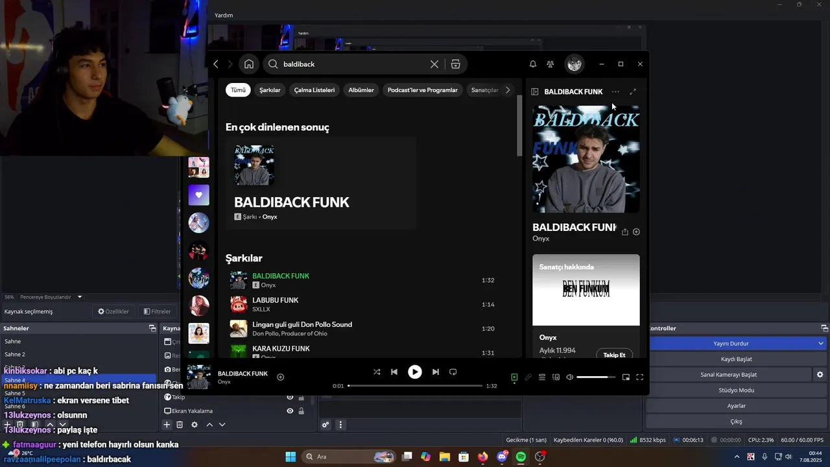
Task: Open the Friend Activity icon
Action: point(551,64)
